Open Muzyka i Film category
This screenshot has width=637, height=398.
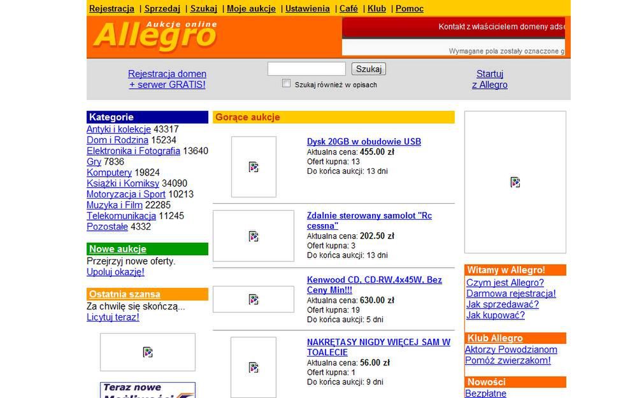click(x=115, y=205)
